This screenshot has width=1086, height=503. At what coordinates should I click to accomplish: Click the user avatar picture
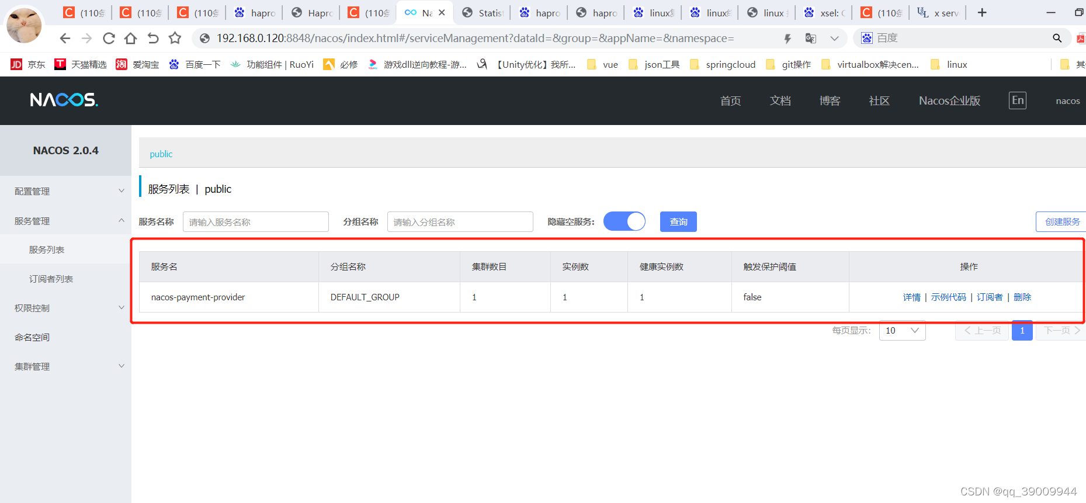(24, 25)
